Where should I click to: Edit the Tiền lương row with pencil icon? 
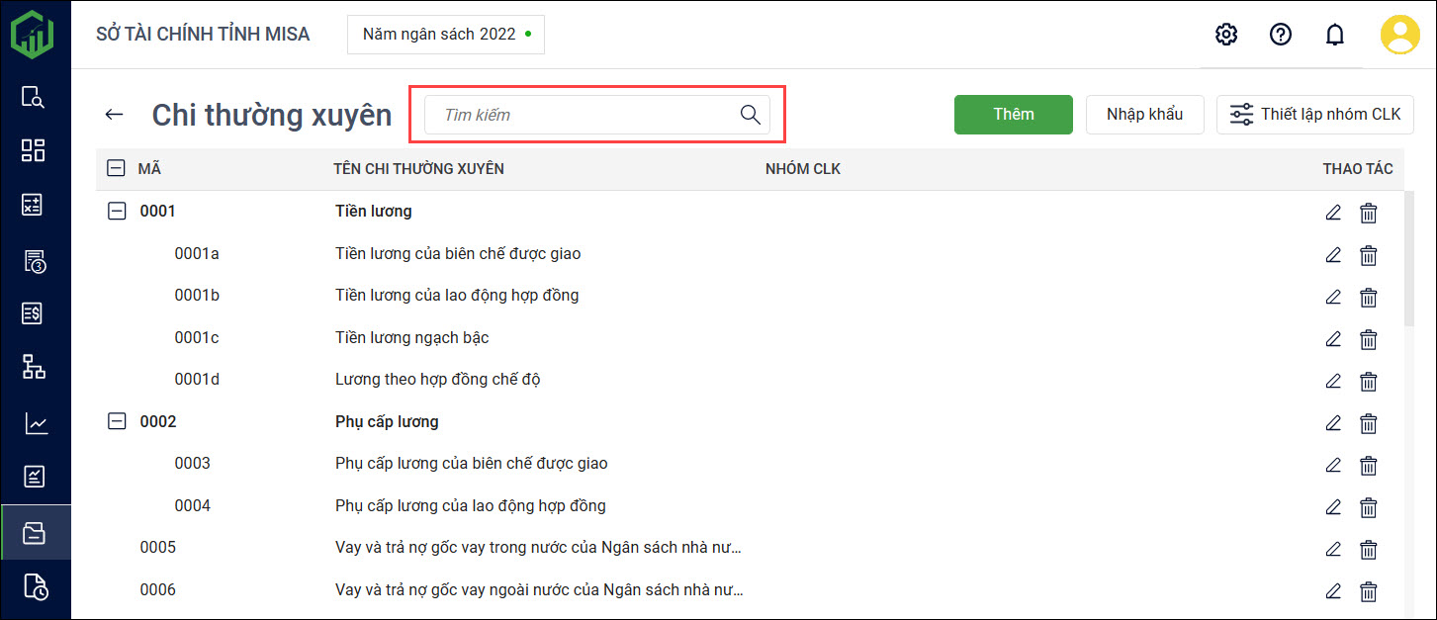click(x=1333, y=213)
